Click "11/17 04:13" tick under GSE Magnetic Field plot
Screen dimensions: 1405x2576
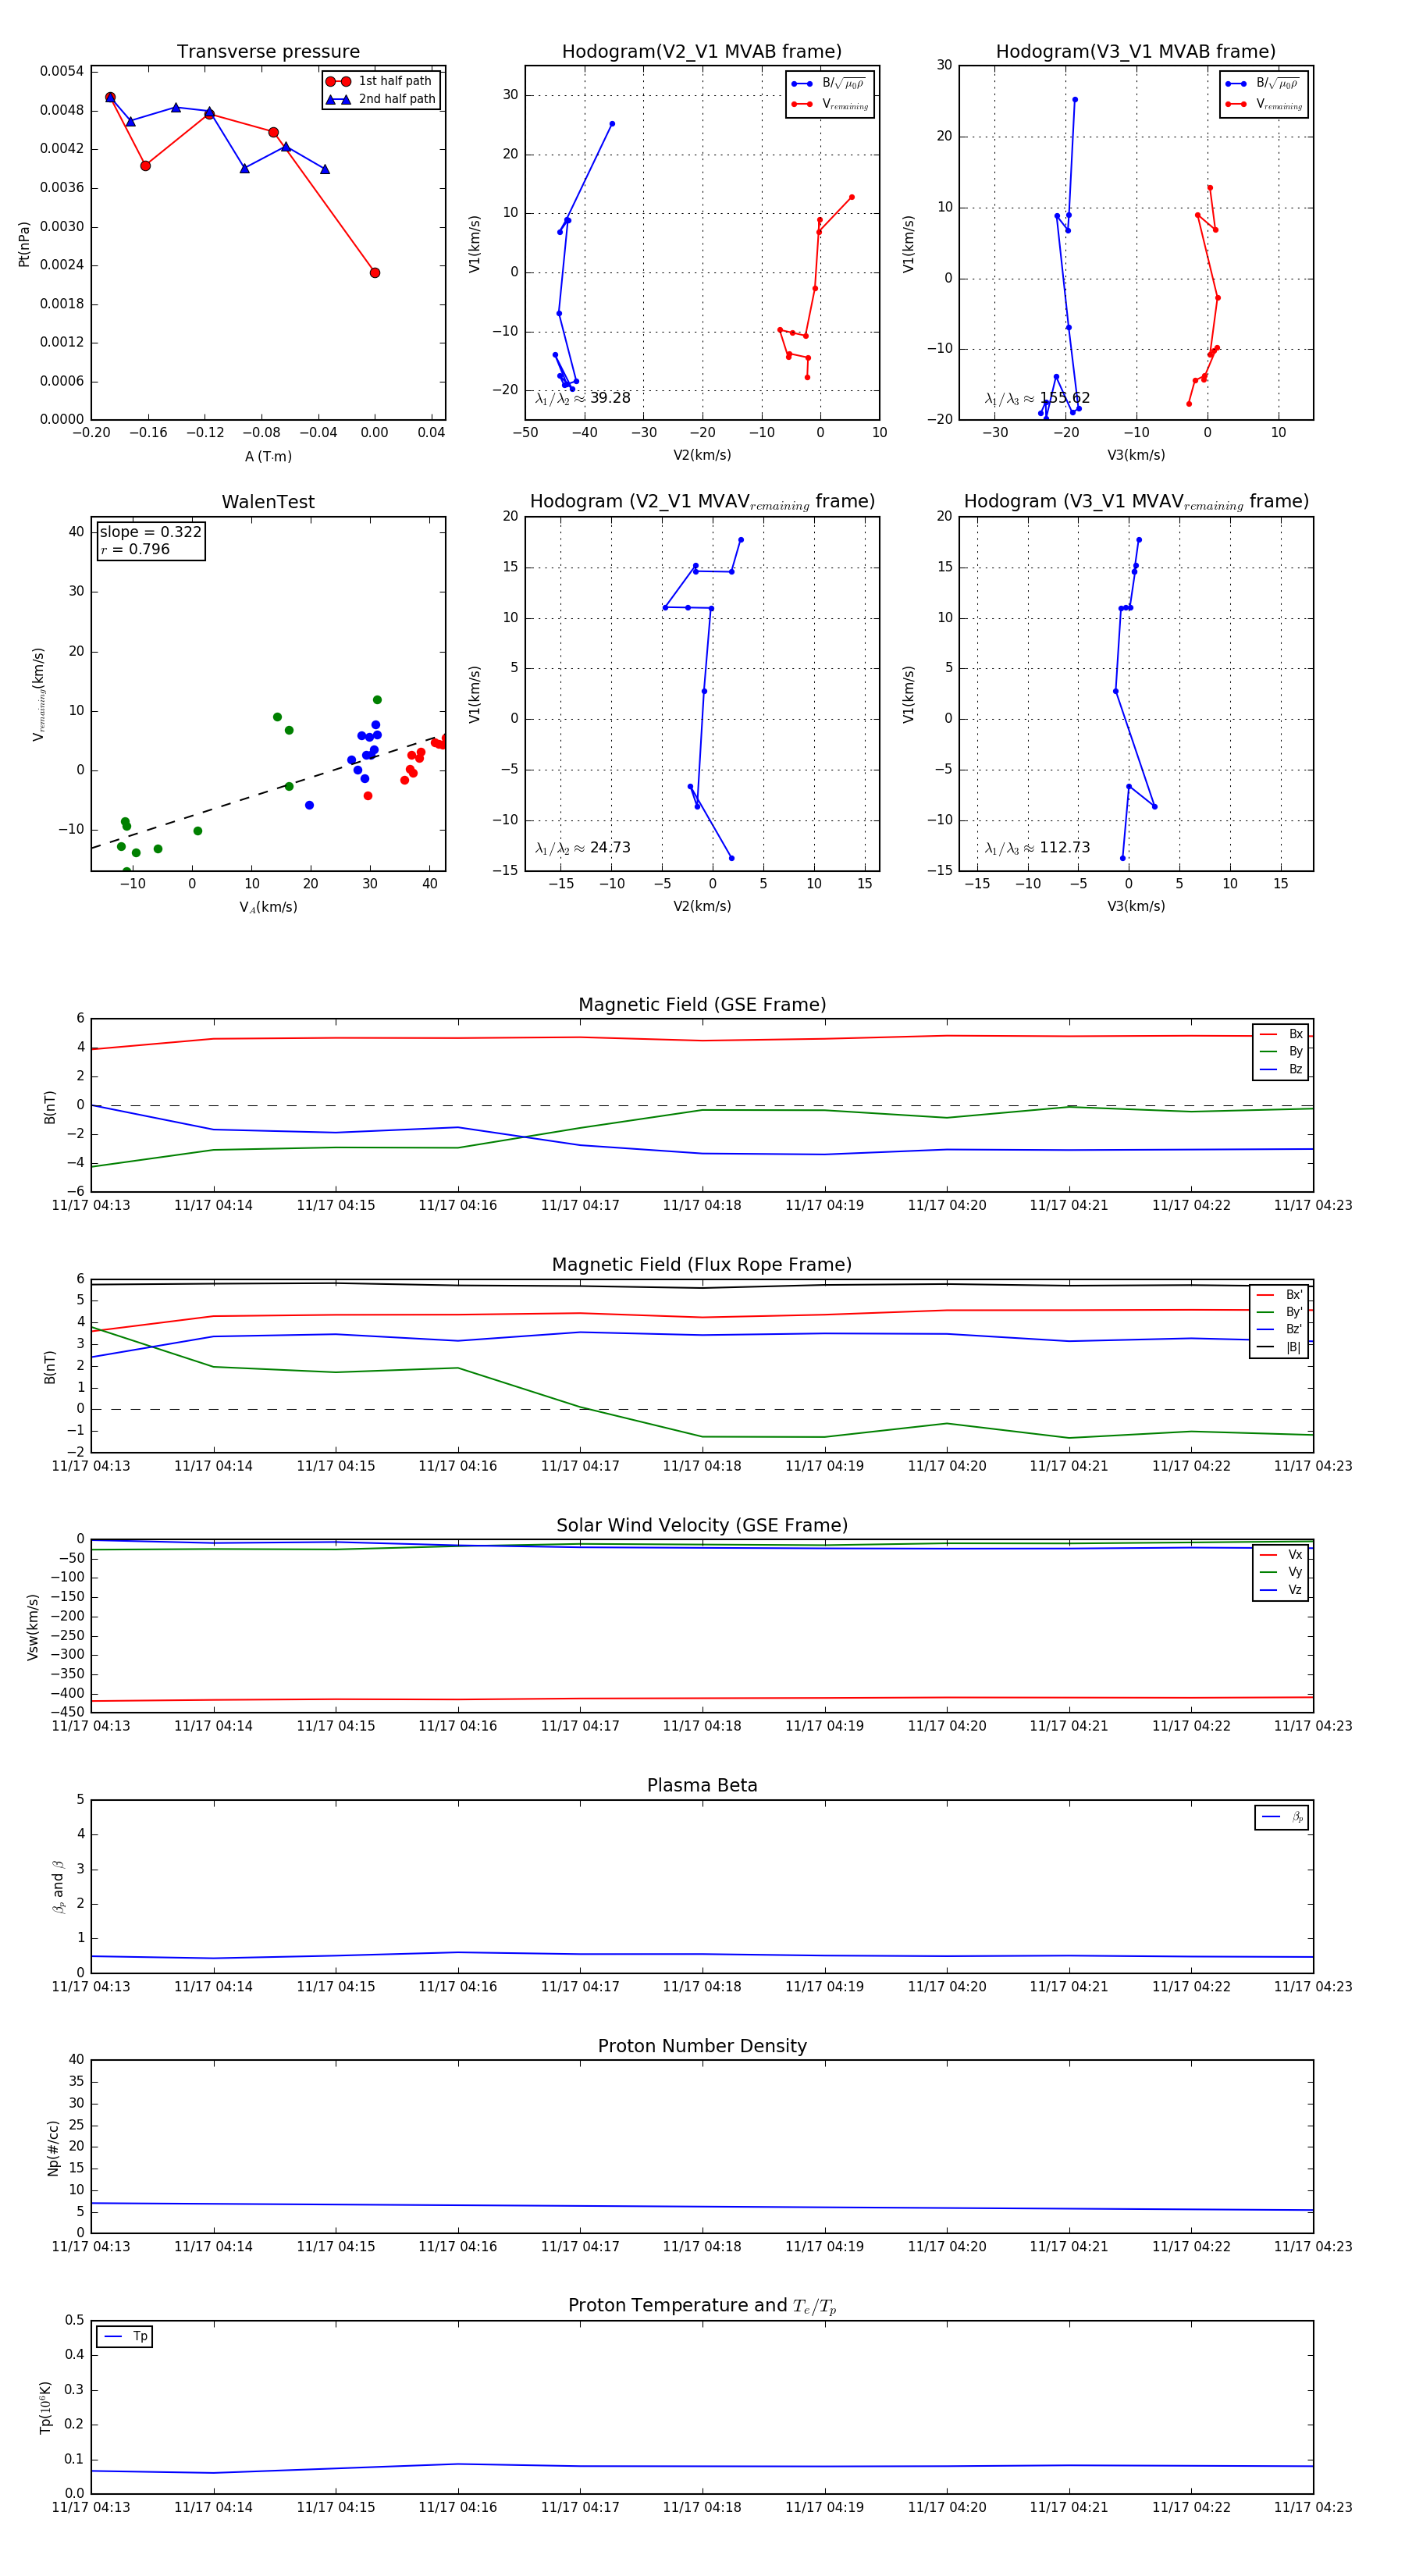point(91,1205)
